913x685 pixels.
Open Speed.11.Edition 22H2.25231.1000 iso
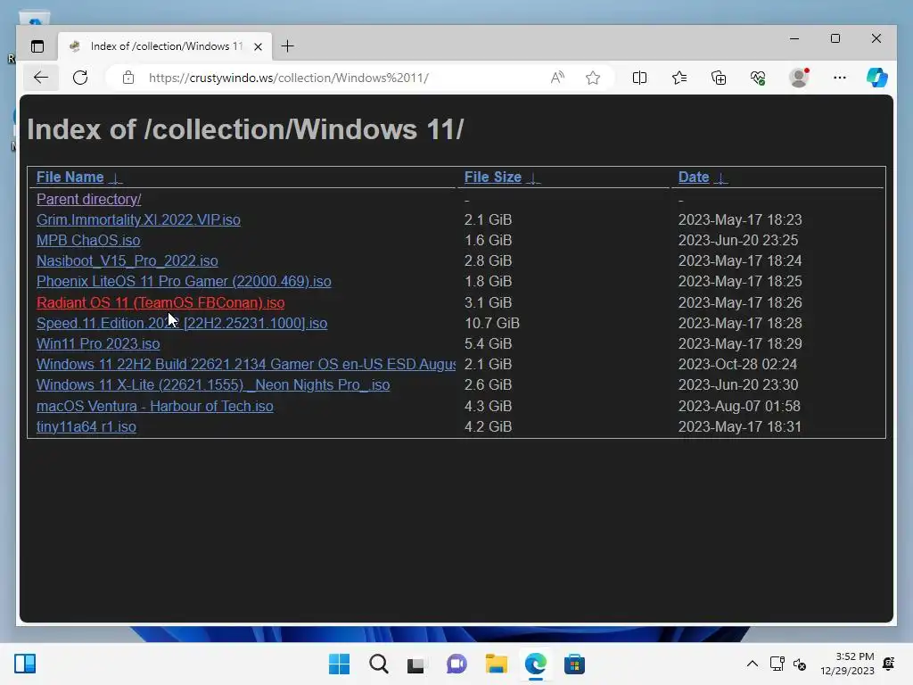pos(182,323)
